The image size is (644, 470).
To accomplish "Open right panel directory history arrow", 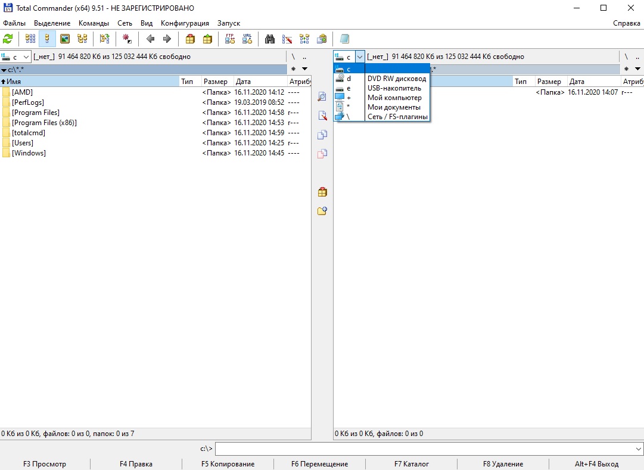I will (x=638, y=69).
